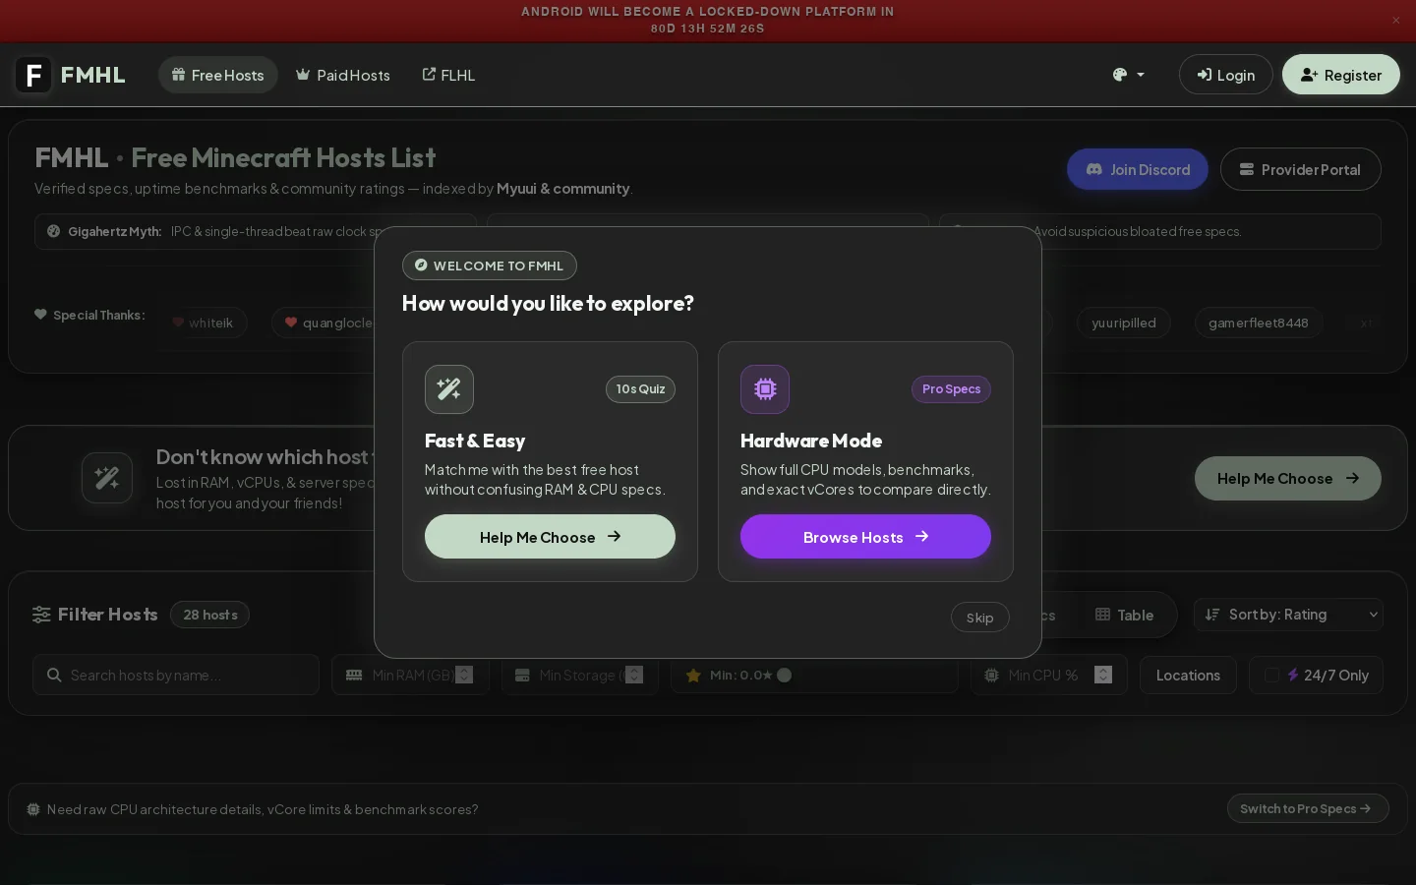Click the 'whiteik' contributor chip
The image size is (1416, 885).
click(x=203, y=323)
